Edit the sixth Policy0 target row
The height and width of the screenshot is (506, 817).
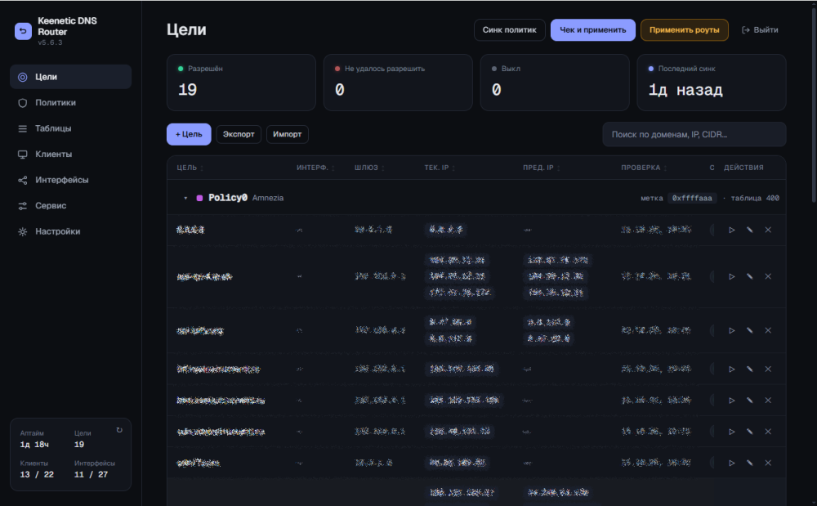click(x=750, y=432)
